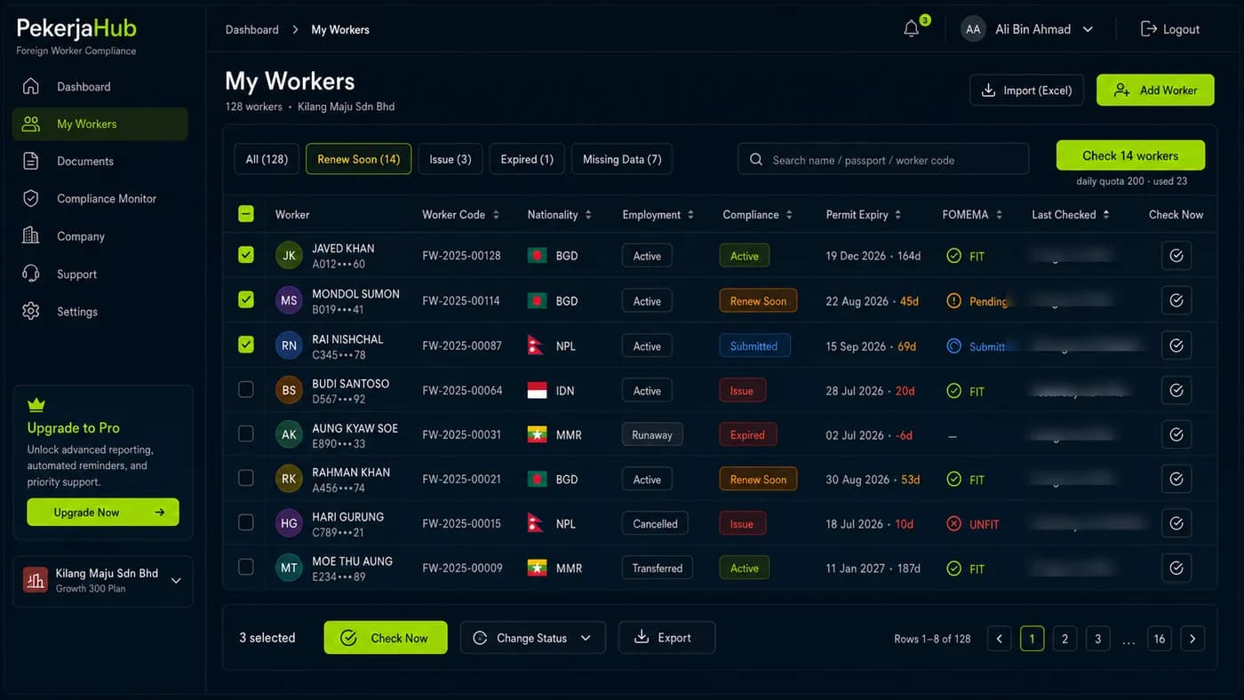1244x700 pixels.
Task: Click the Documents file icon in sidebar
Action: point(31,161)
